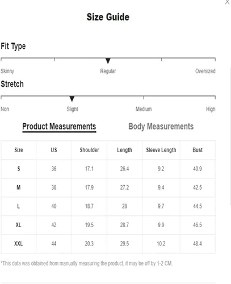Select the size S row
Screen dimensions: 231x284
click(108, 169)
